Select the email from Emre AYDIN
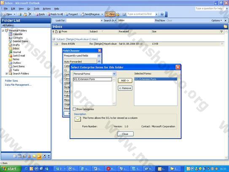Image resolution: width=229 pixels, height=172 pixels. pyautogui.click(x=138, y=44)
